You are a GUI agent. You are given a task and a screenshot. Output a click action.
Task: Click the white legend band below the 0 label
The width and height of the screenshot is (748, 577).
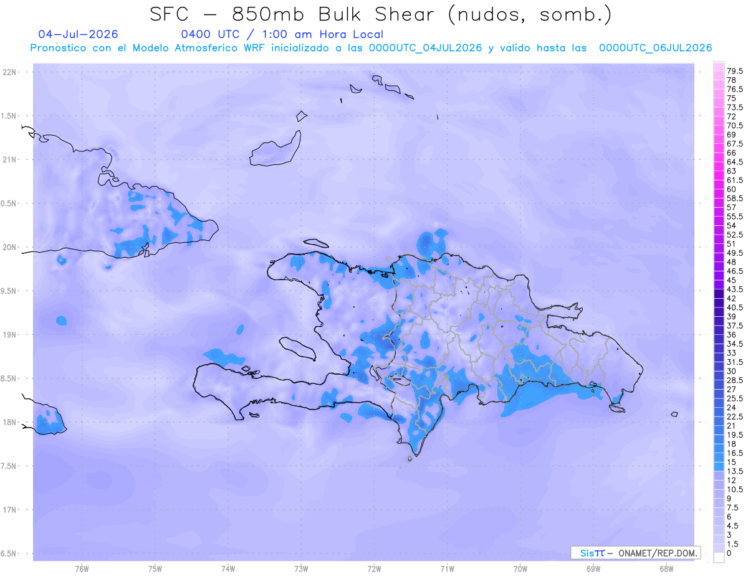pos(719,558)
